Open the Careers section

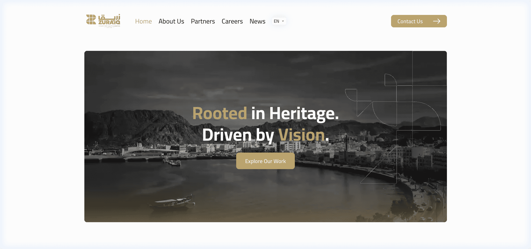[232, 21]
